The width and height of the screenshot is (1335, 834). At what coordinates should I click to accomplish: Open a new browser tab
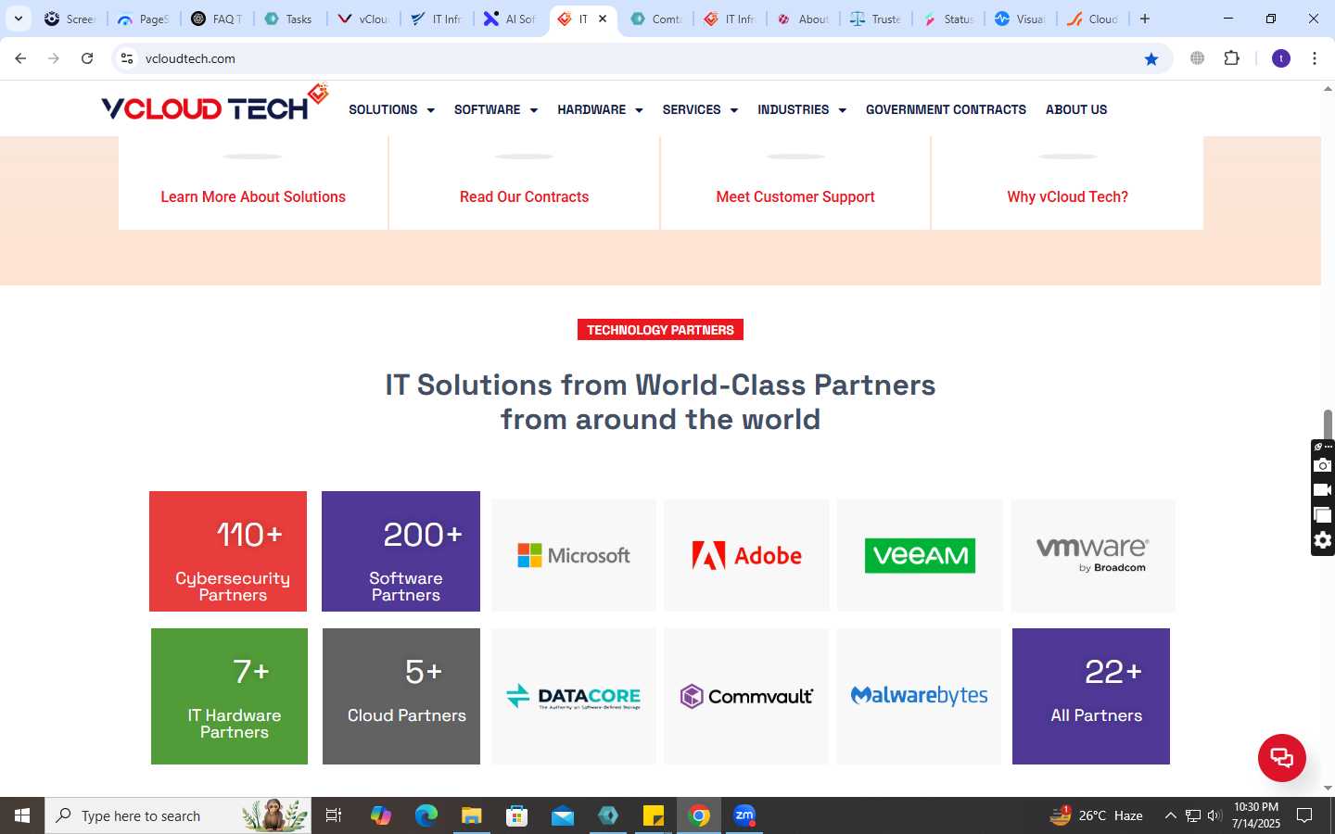pos(1145,19)
